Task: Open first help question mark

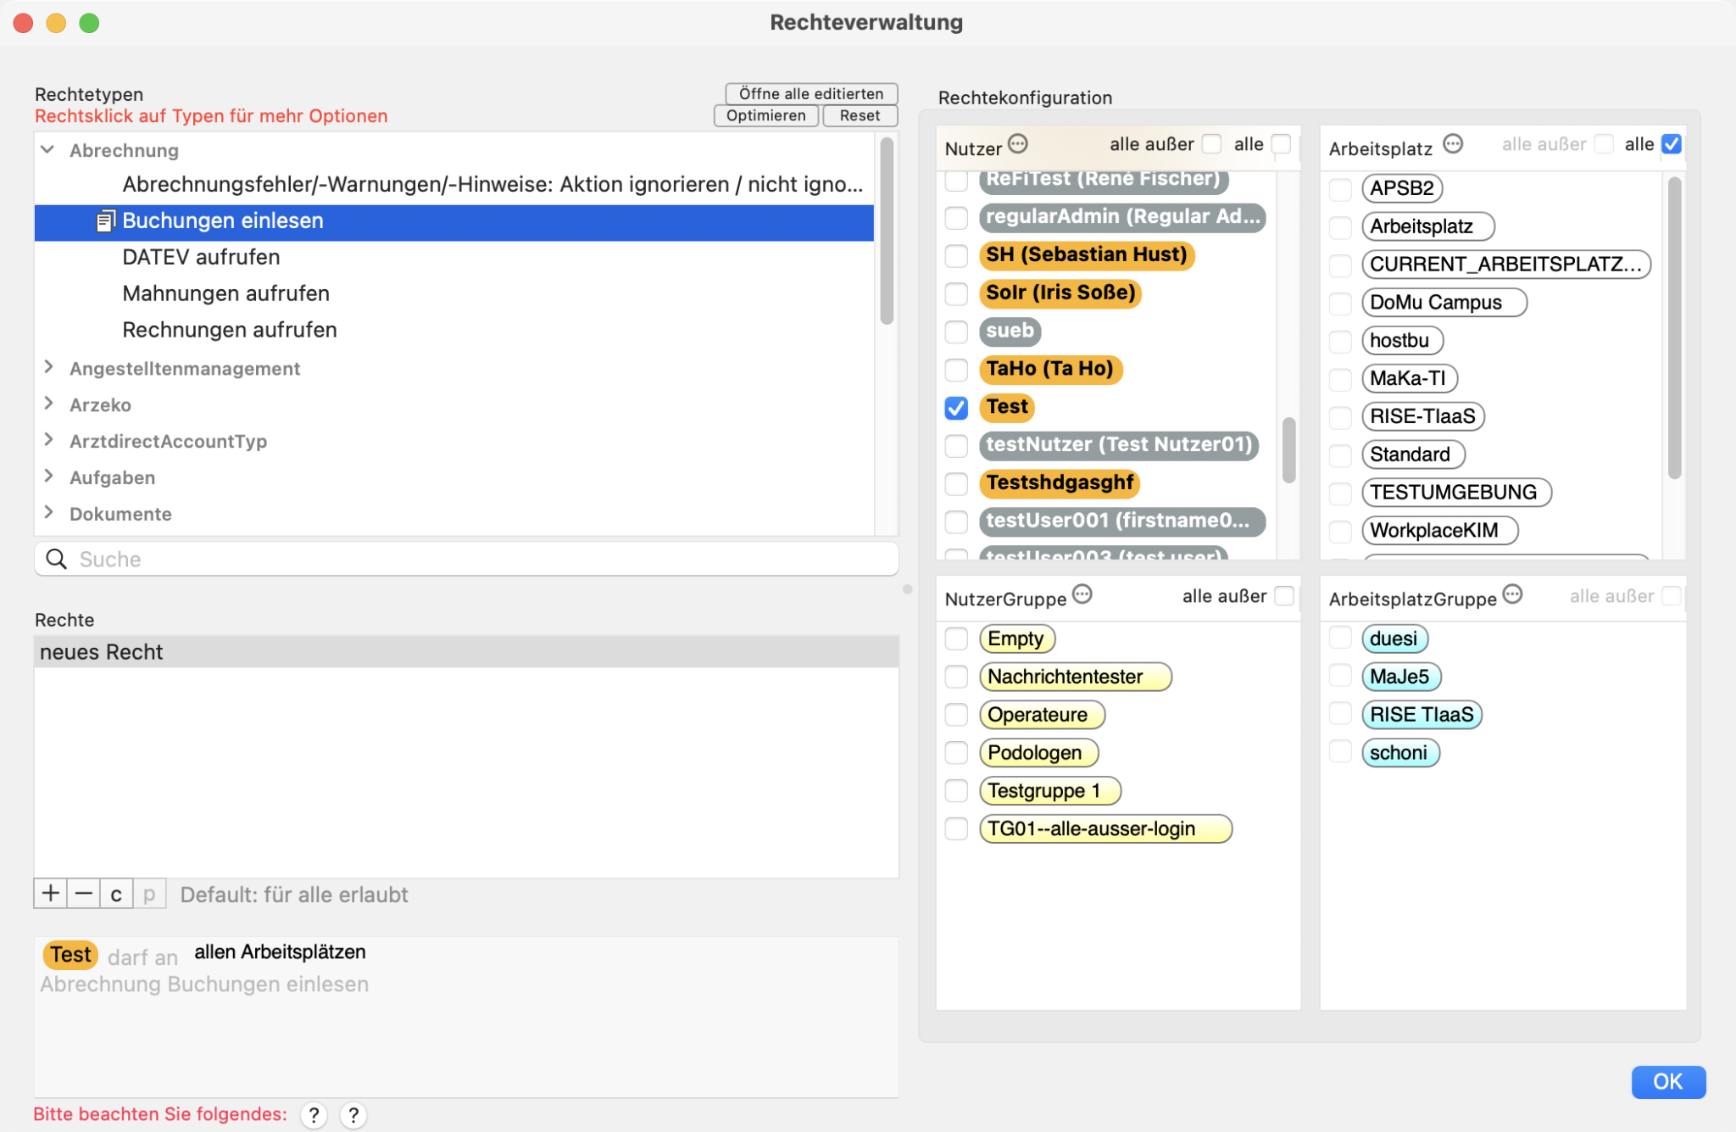Action: [x=314, y=1115]
